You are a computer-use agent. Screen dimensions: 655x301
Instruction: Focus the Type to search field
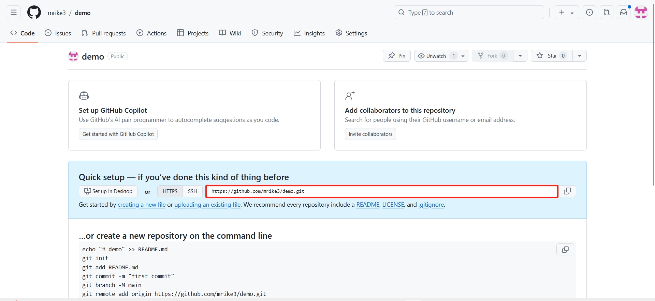(x=469, y=13)
